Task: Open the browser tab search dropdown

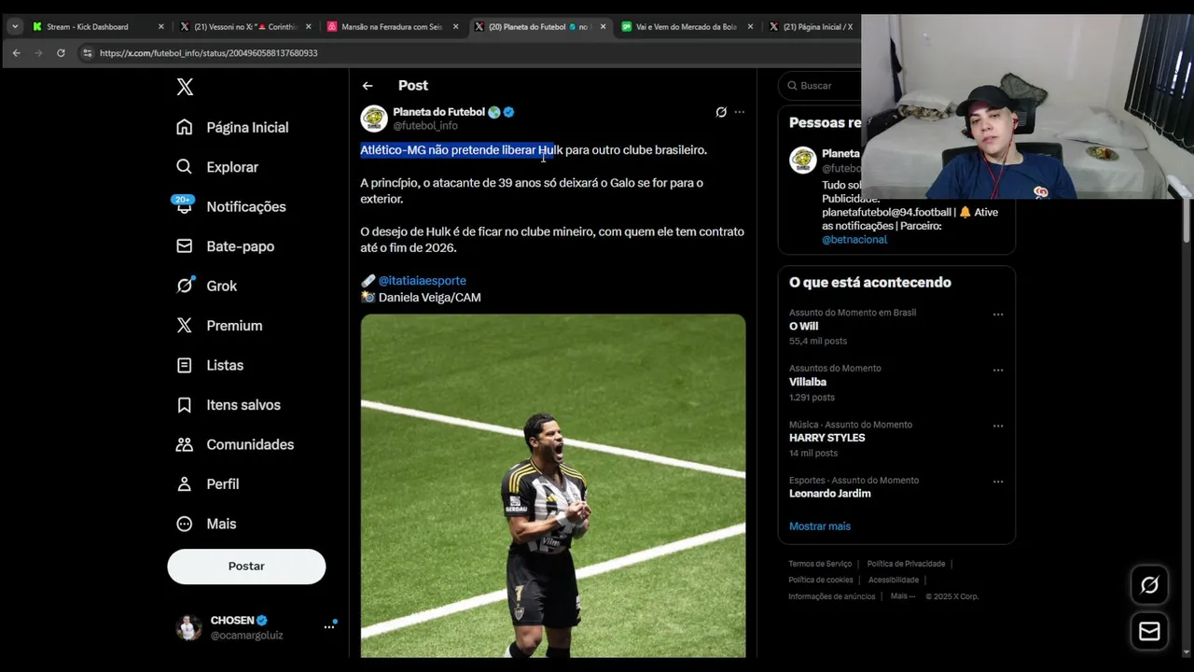Action: (15, 27)
